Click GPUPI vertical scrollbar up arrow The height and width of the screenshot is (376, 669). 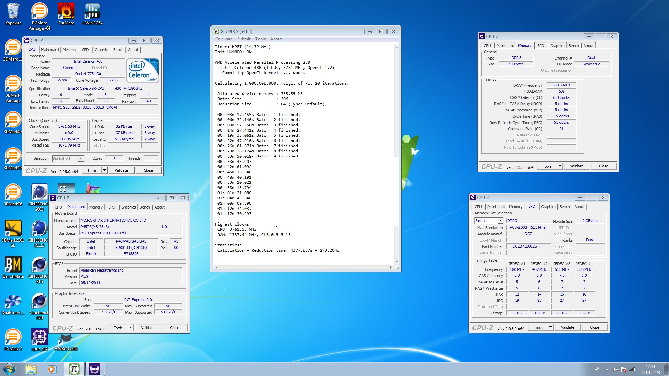click(397, 47)
